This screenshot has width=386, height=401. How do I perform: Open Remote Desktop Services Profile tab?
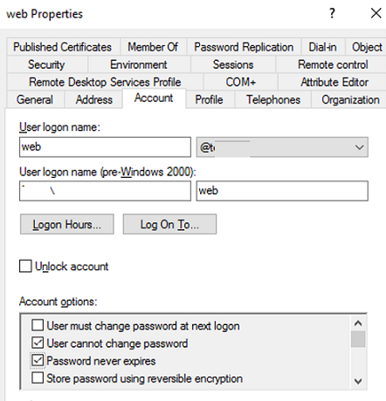[x=105, y=82]
